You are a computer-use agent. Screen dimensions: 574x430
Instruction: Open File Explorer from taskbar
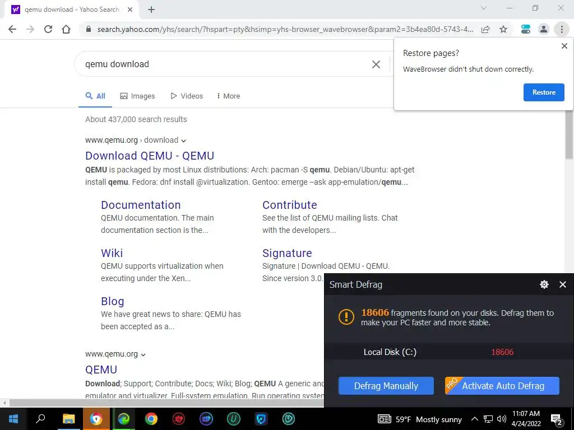68,419
